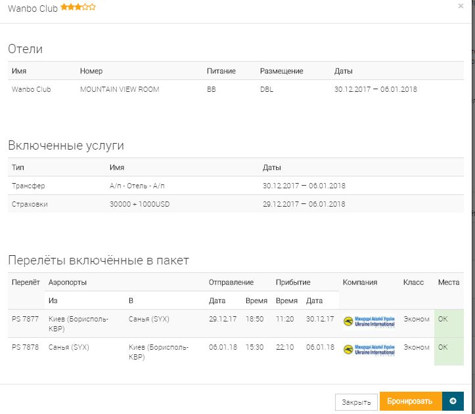Click the Бронировать booking button
The width and height of the screenshot is (475, 414).
coord(410,402)
